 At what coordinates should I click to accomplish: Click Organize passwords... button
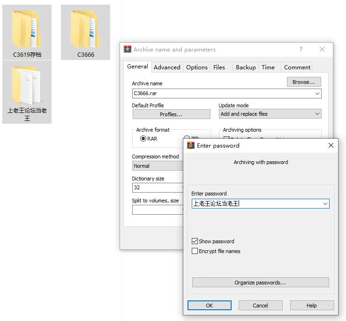260,283
